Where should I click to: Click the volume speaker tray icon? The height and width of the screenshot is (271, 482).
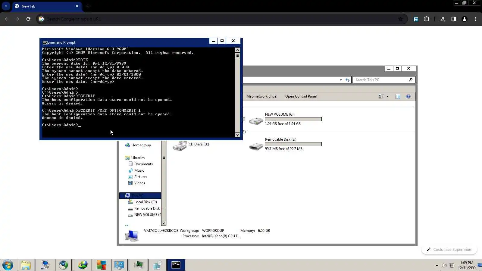click(x=444, y=265)
